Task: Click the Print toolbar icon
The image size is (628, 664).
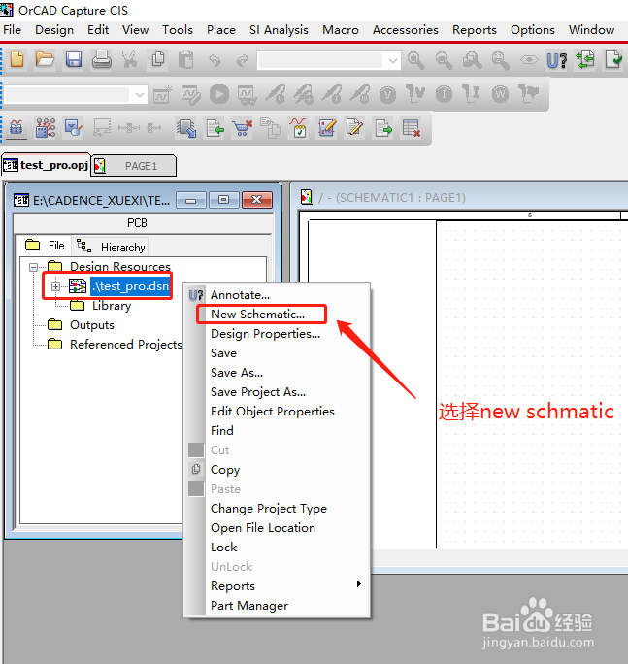Action: click(102, 60)
